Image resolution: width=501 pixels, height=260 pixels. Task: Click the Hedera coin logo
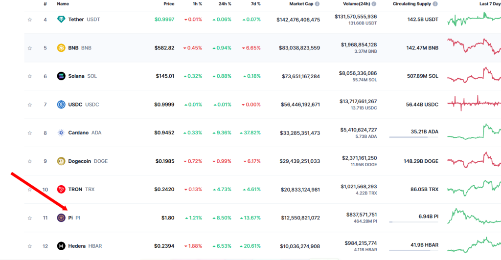(61, 246)
